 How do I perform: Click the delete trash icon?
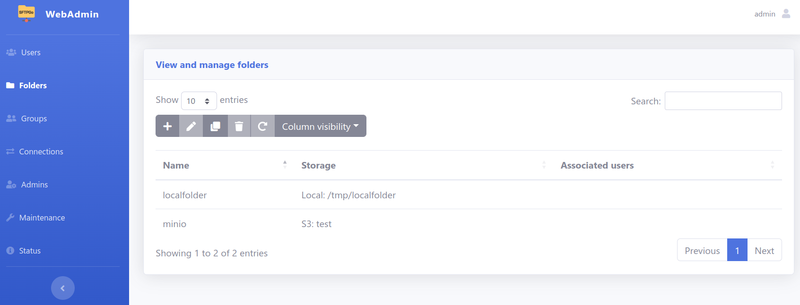(239, 126)
